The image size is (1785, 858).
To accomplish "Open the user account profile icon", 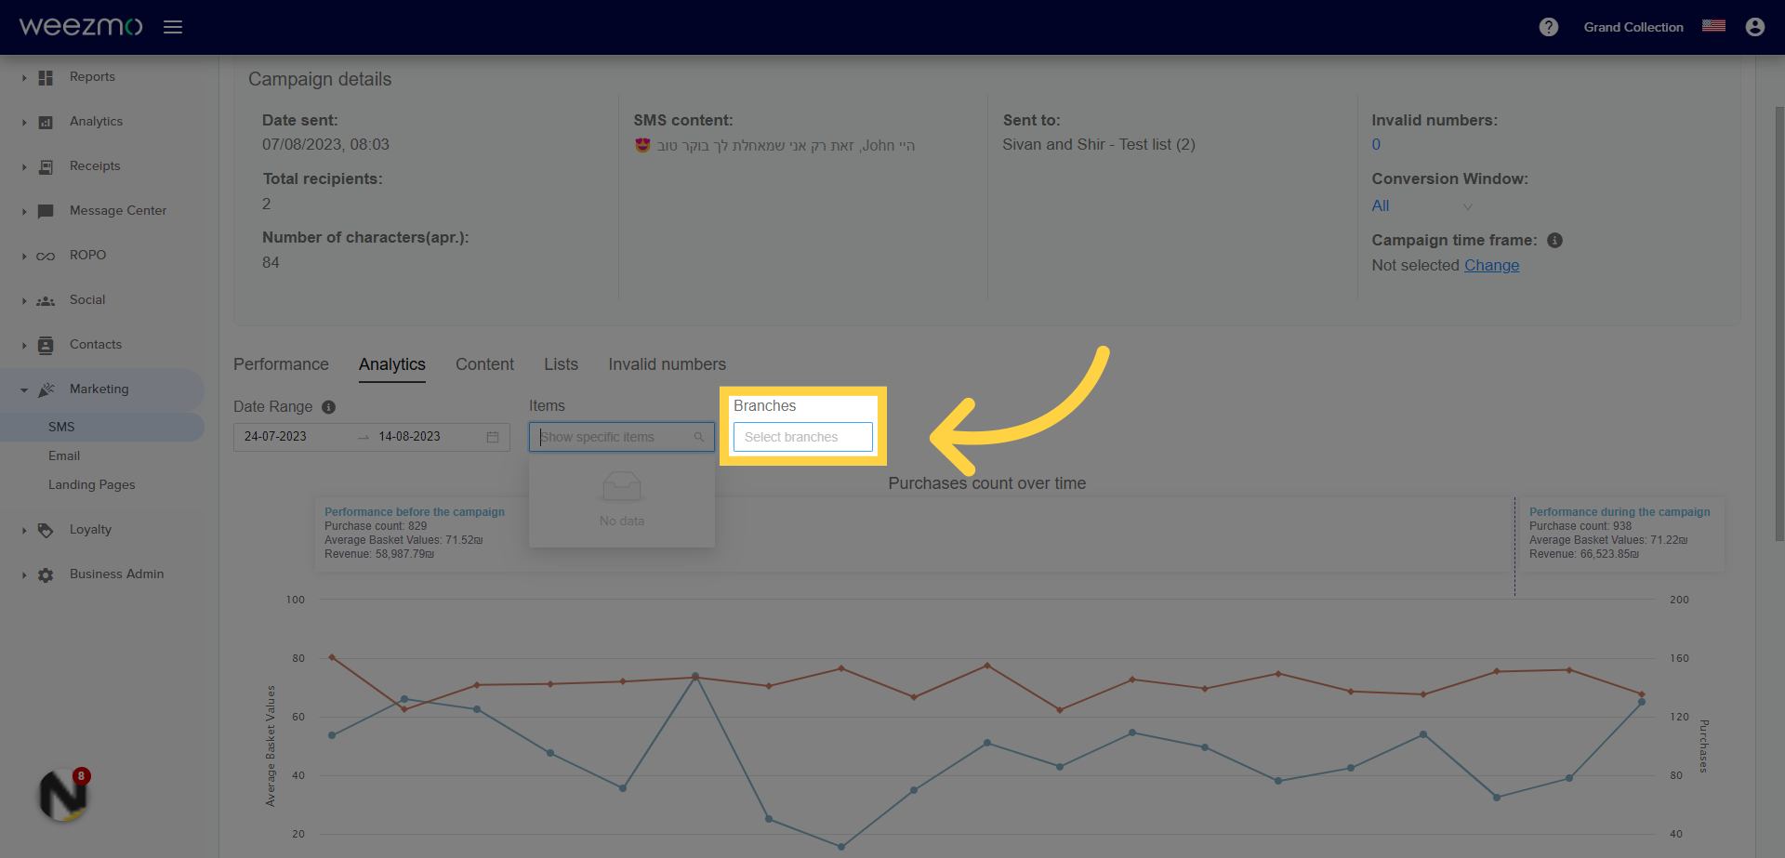I will tap(1755, 27).
